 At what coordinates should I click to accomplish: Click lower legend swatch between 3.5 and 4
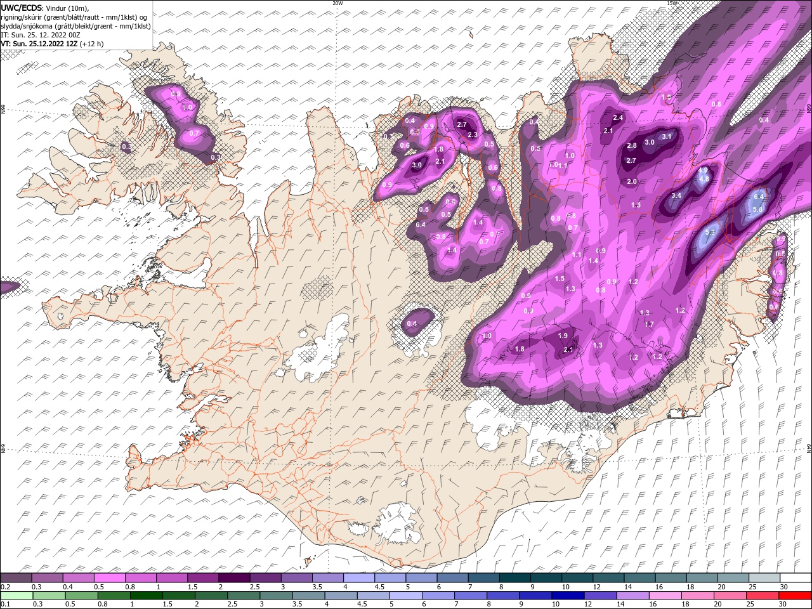tap(308, 596)
